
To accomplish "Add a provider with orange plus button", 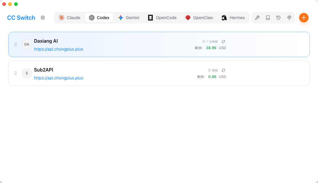I will click(x=304, y=18).
